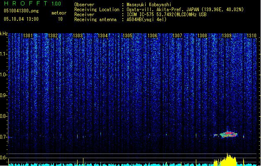Click the tall yellow signal peak in bottom graph
Screen dimensions: 261x166
[228, 160]
